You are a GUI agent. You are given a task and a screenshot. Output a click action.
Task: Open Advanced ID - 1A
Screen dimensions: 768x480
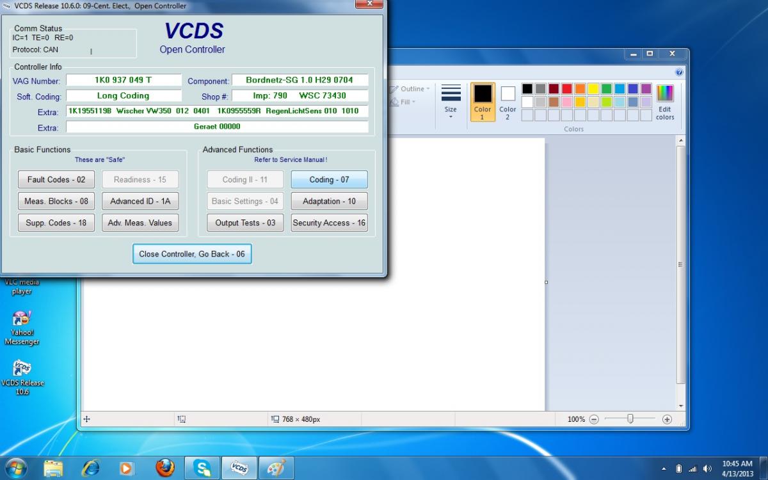pyautogui.click(x=140, y=201)
